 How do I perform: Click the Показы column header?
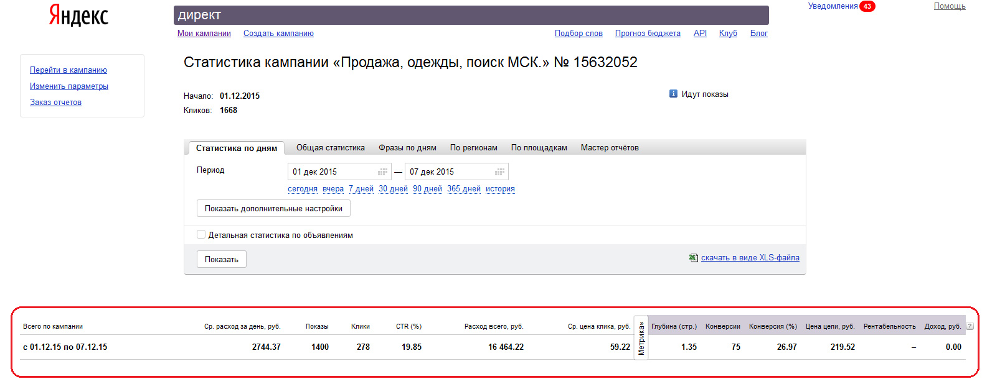pos(317,326)
